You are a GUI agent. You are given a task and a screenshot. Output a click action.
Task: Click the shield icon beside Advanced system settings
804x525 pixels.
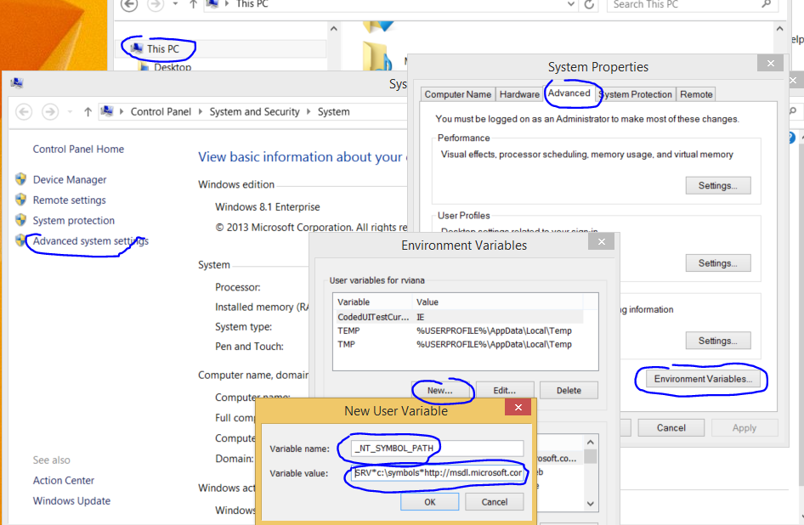pyautogui.click(x=21, y=240)
